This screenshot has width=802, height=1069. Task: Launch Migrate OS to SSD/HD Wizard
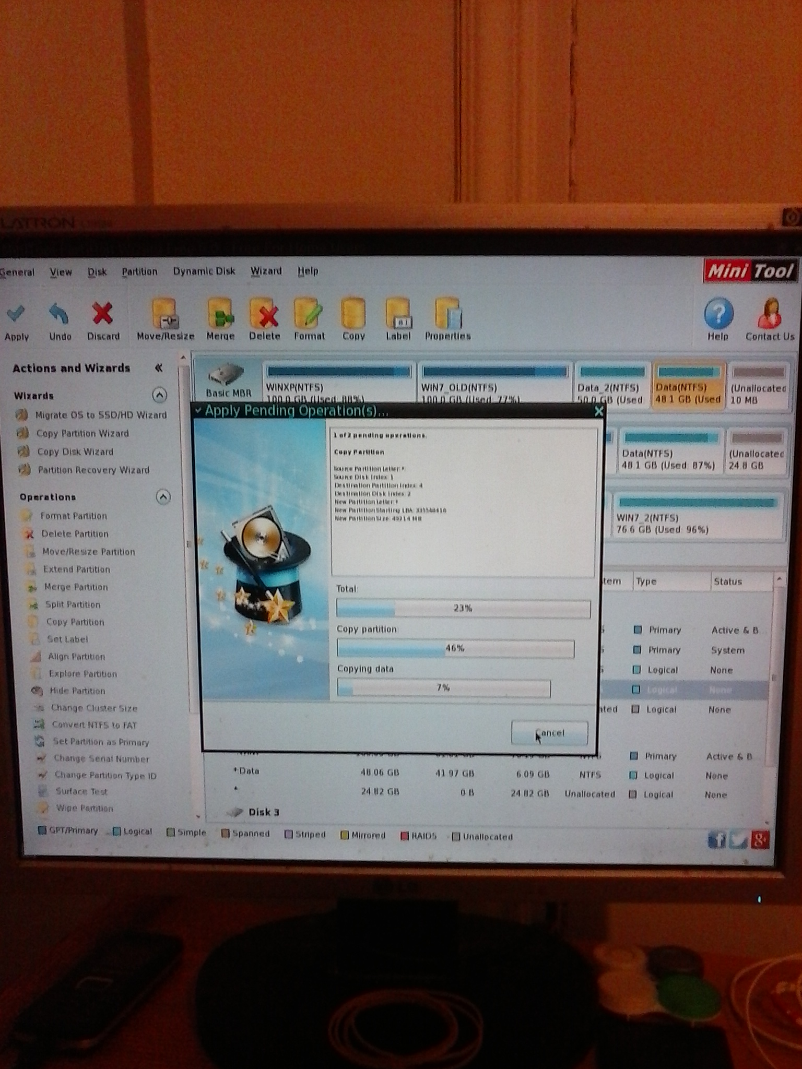click(x=101, y=415)
